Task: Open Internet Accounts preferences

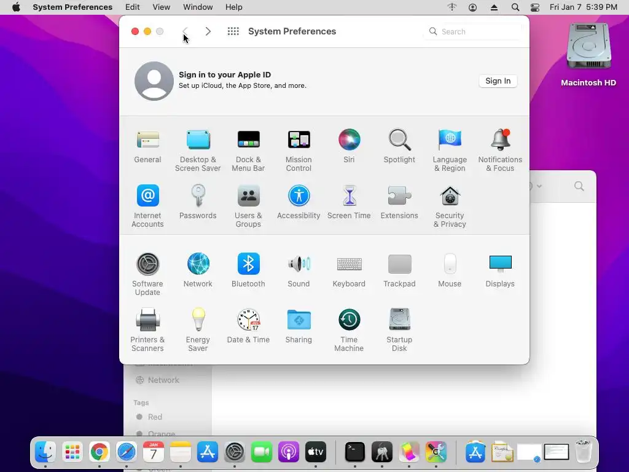Action: [147, 206]
